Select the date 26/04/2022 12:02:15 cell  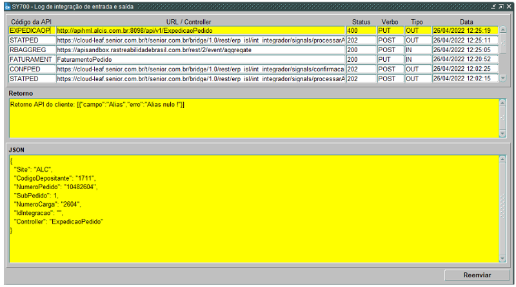[465, 79]
